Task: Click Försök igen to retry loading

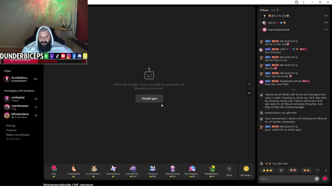Action: [149, 98]
